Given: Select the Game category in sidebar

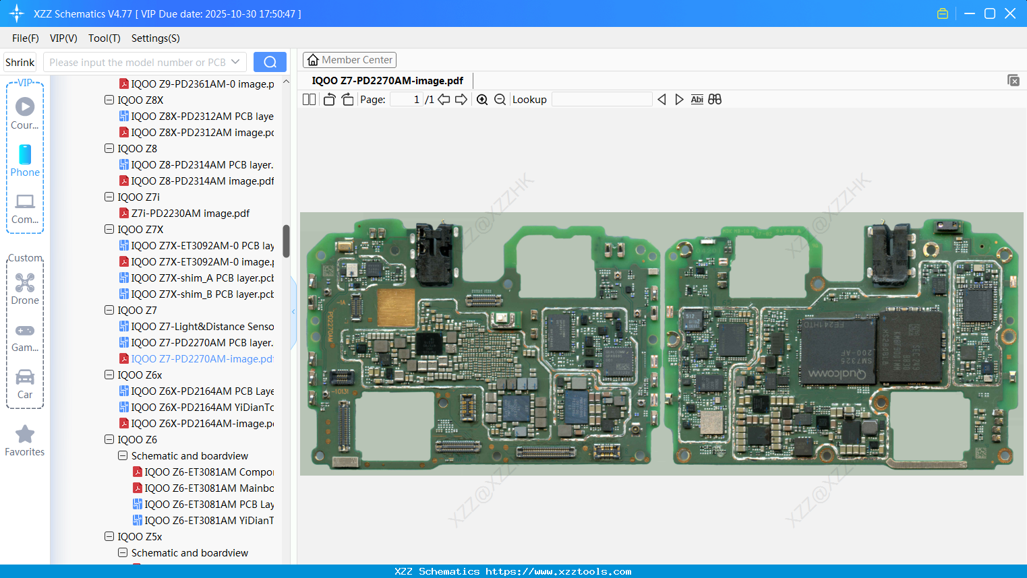Looking at the screenshot, I should pyautogui.click(x=25, y=333).
